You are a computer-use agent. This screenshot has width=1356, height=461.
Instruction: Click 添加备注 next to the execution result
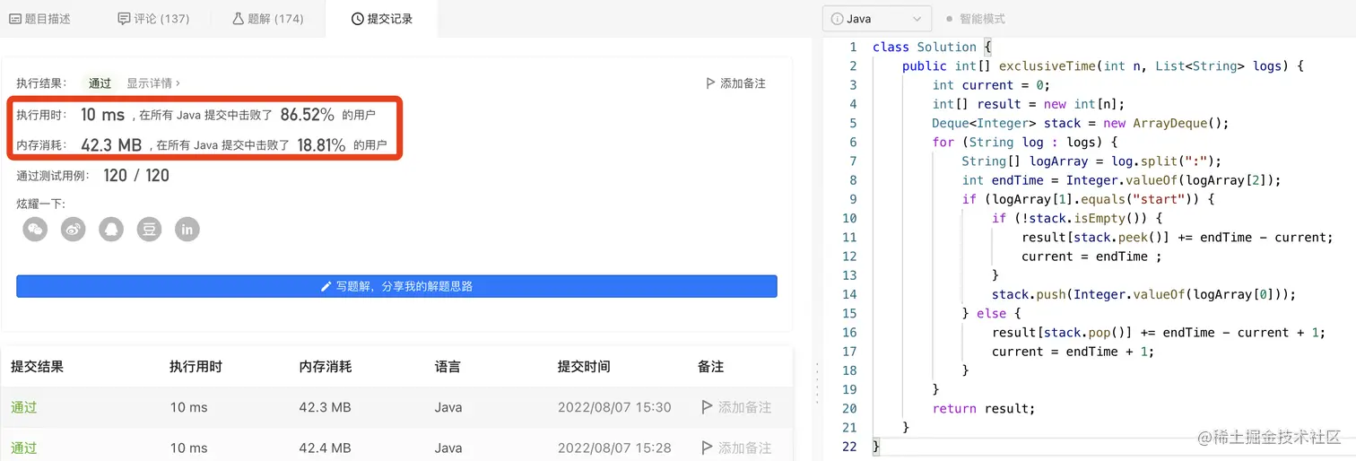(735, 83)
